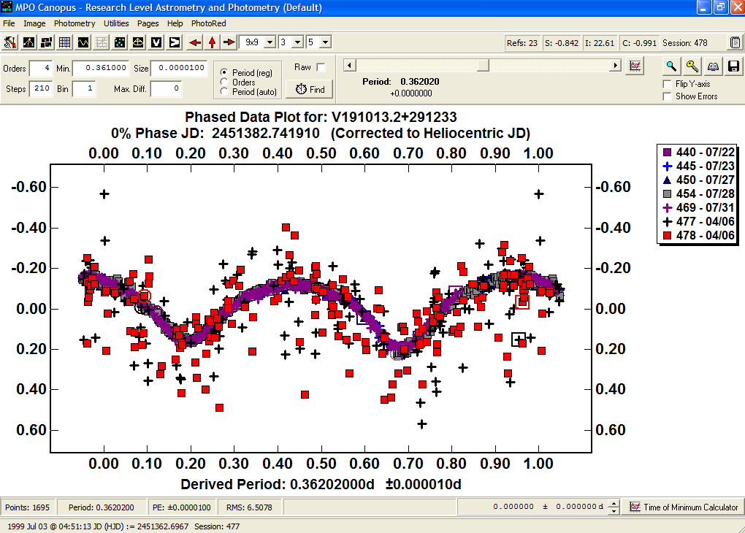Image resolution: width=745 pixels, height=533 pixels.
Task: Click the red left arrow toolbar button
Action: [195, 42]
